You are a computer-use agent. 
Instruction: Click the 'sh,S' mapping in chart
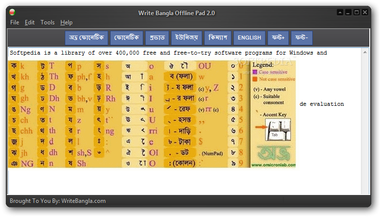pos(84,153)
